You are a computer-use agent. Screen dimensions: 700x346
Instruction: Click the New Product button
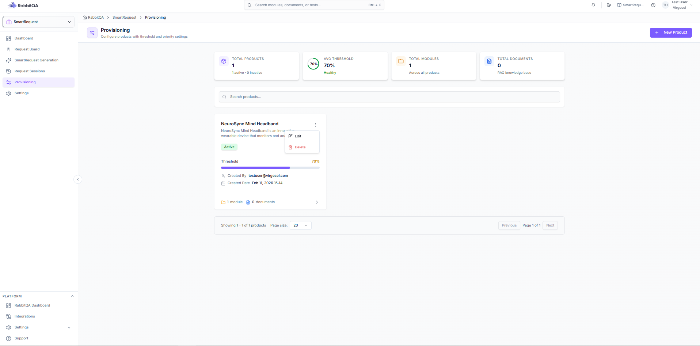coord(671,33)
